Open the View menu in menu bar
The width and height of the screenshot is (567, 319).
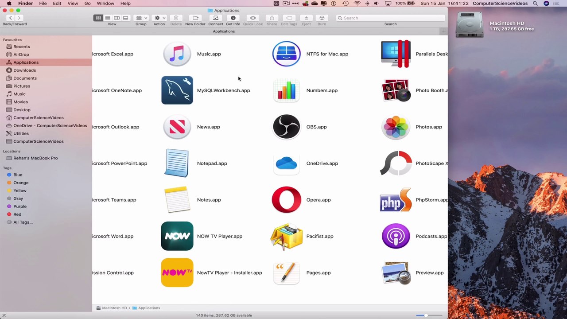click(73, 4)
